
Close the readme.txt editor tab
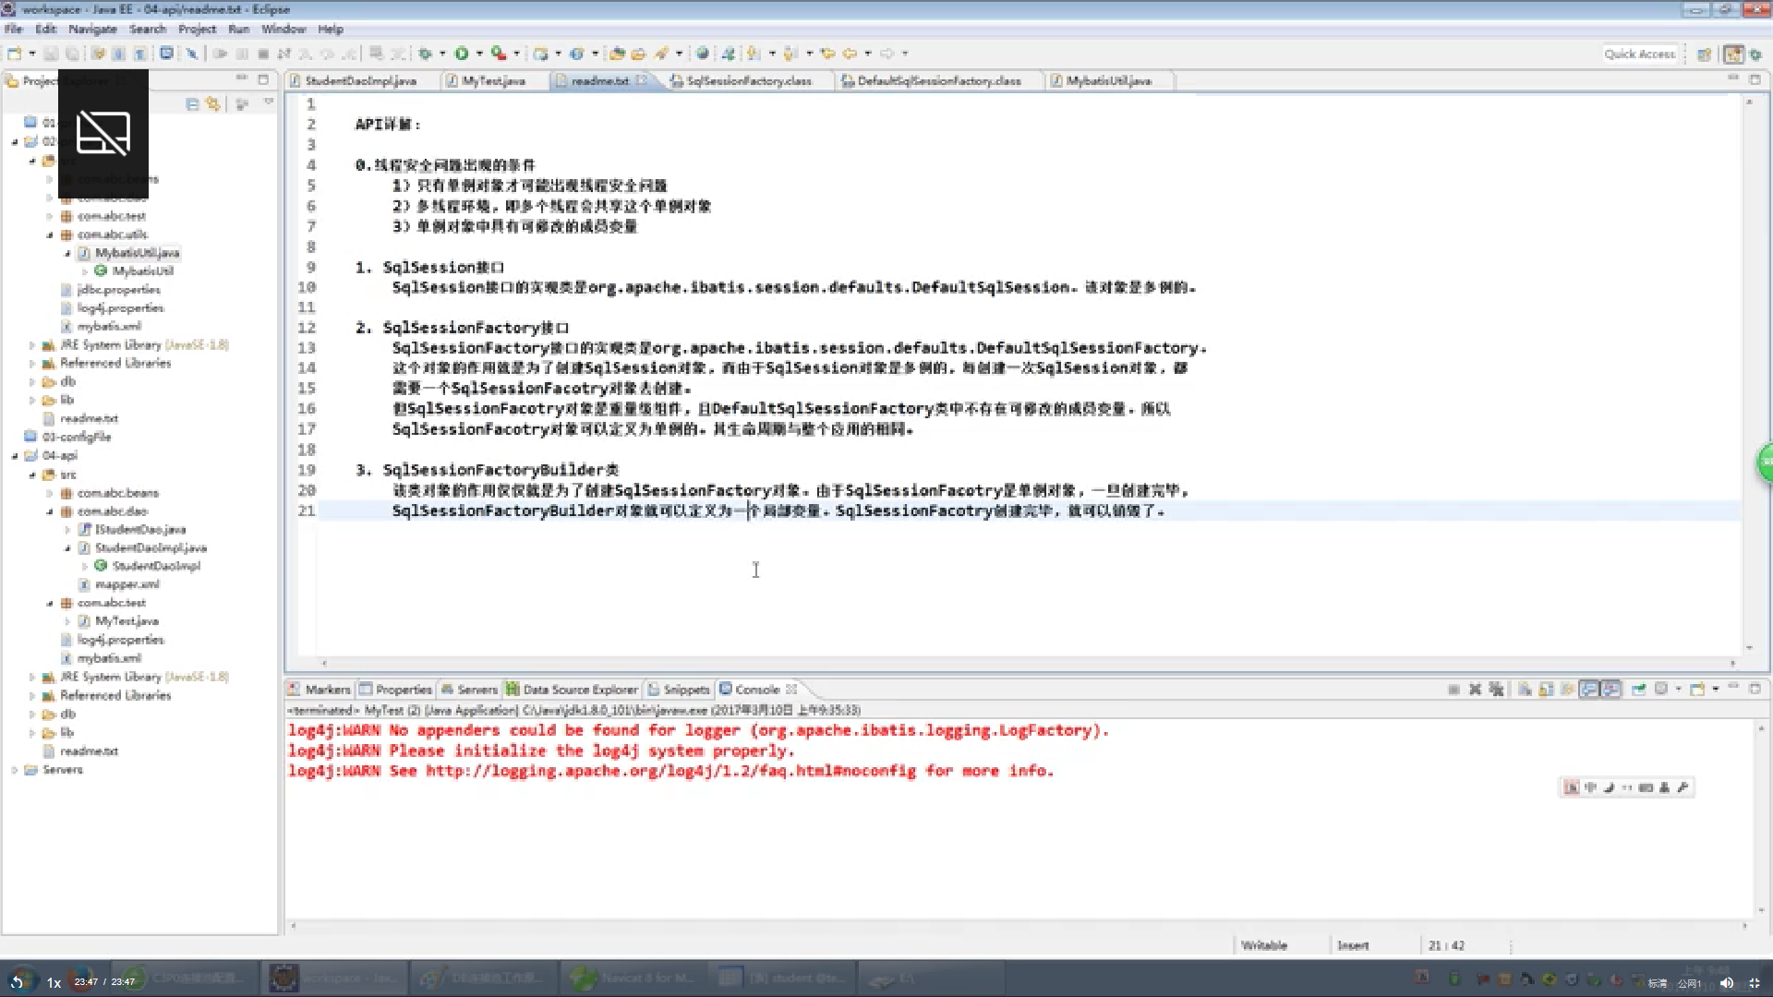pyautogui.click(x=642, y=81)
